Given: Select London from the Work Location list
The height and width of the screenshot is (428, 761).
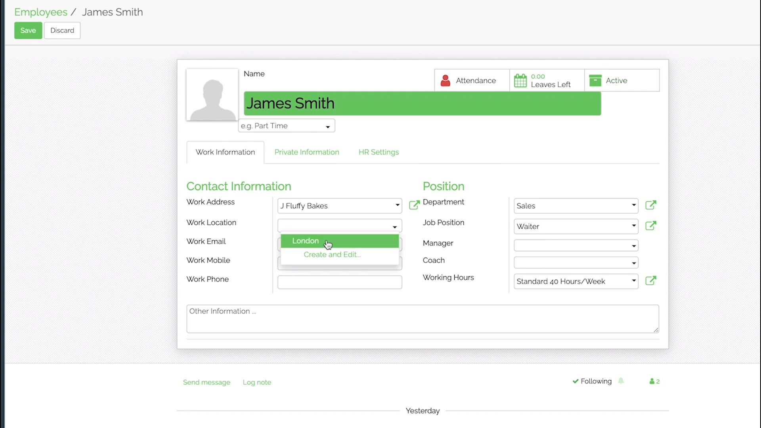Looking at the screenshot, I should (305, 241).
